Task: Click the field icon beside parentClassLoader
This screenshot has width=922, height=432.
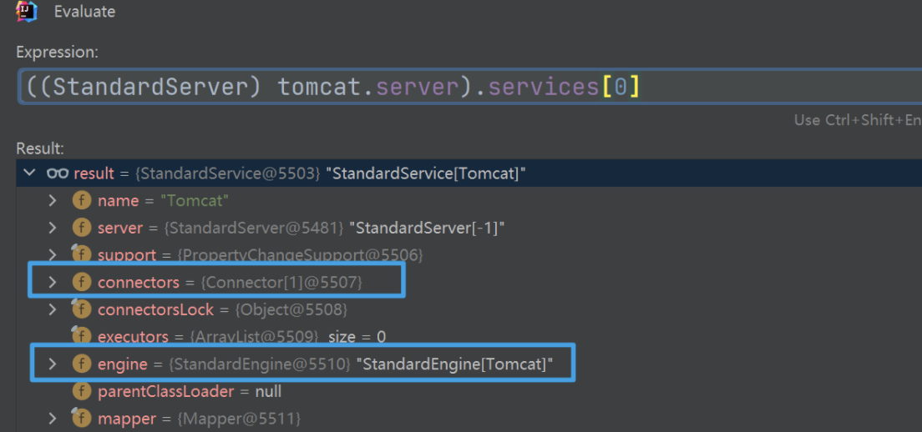Action: pos(82,391)
